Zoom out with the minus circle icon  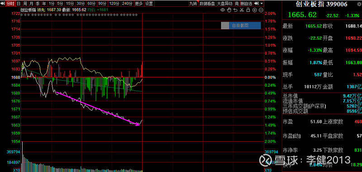point(261,10)
